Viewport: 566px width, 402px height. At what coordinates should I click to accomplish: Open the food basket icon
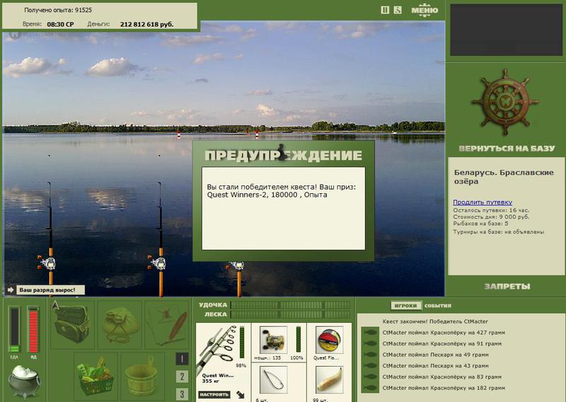96,376
